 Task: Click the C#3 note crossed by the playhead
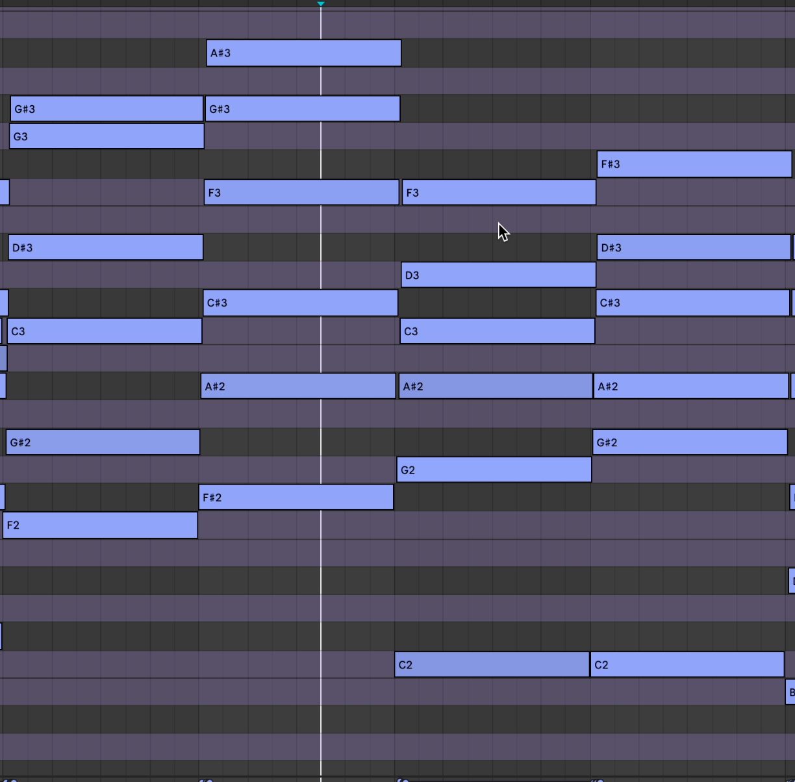pyautogui.click(x=300, y=303)
